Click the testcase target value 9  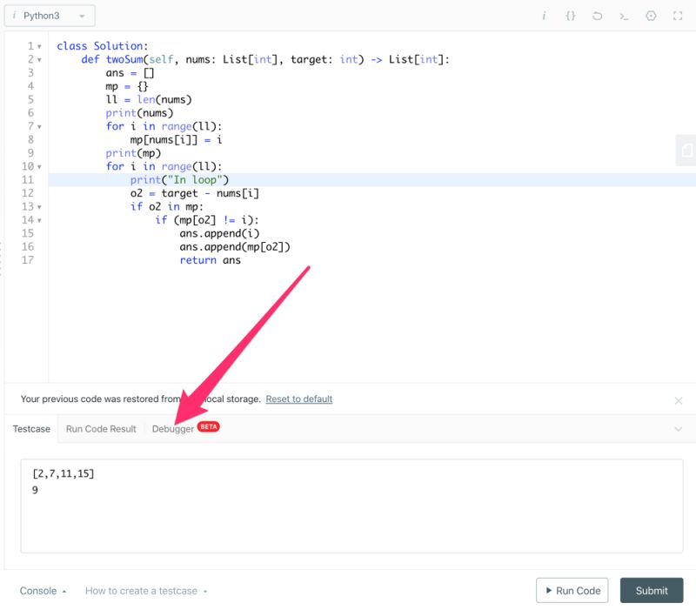coord(35,490)
